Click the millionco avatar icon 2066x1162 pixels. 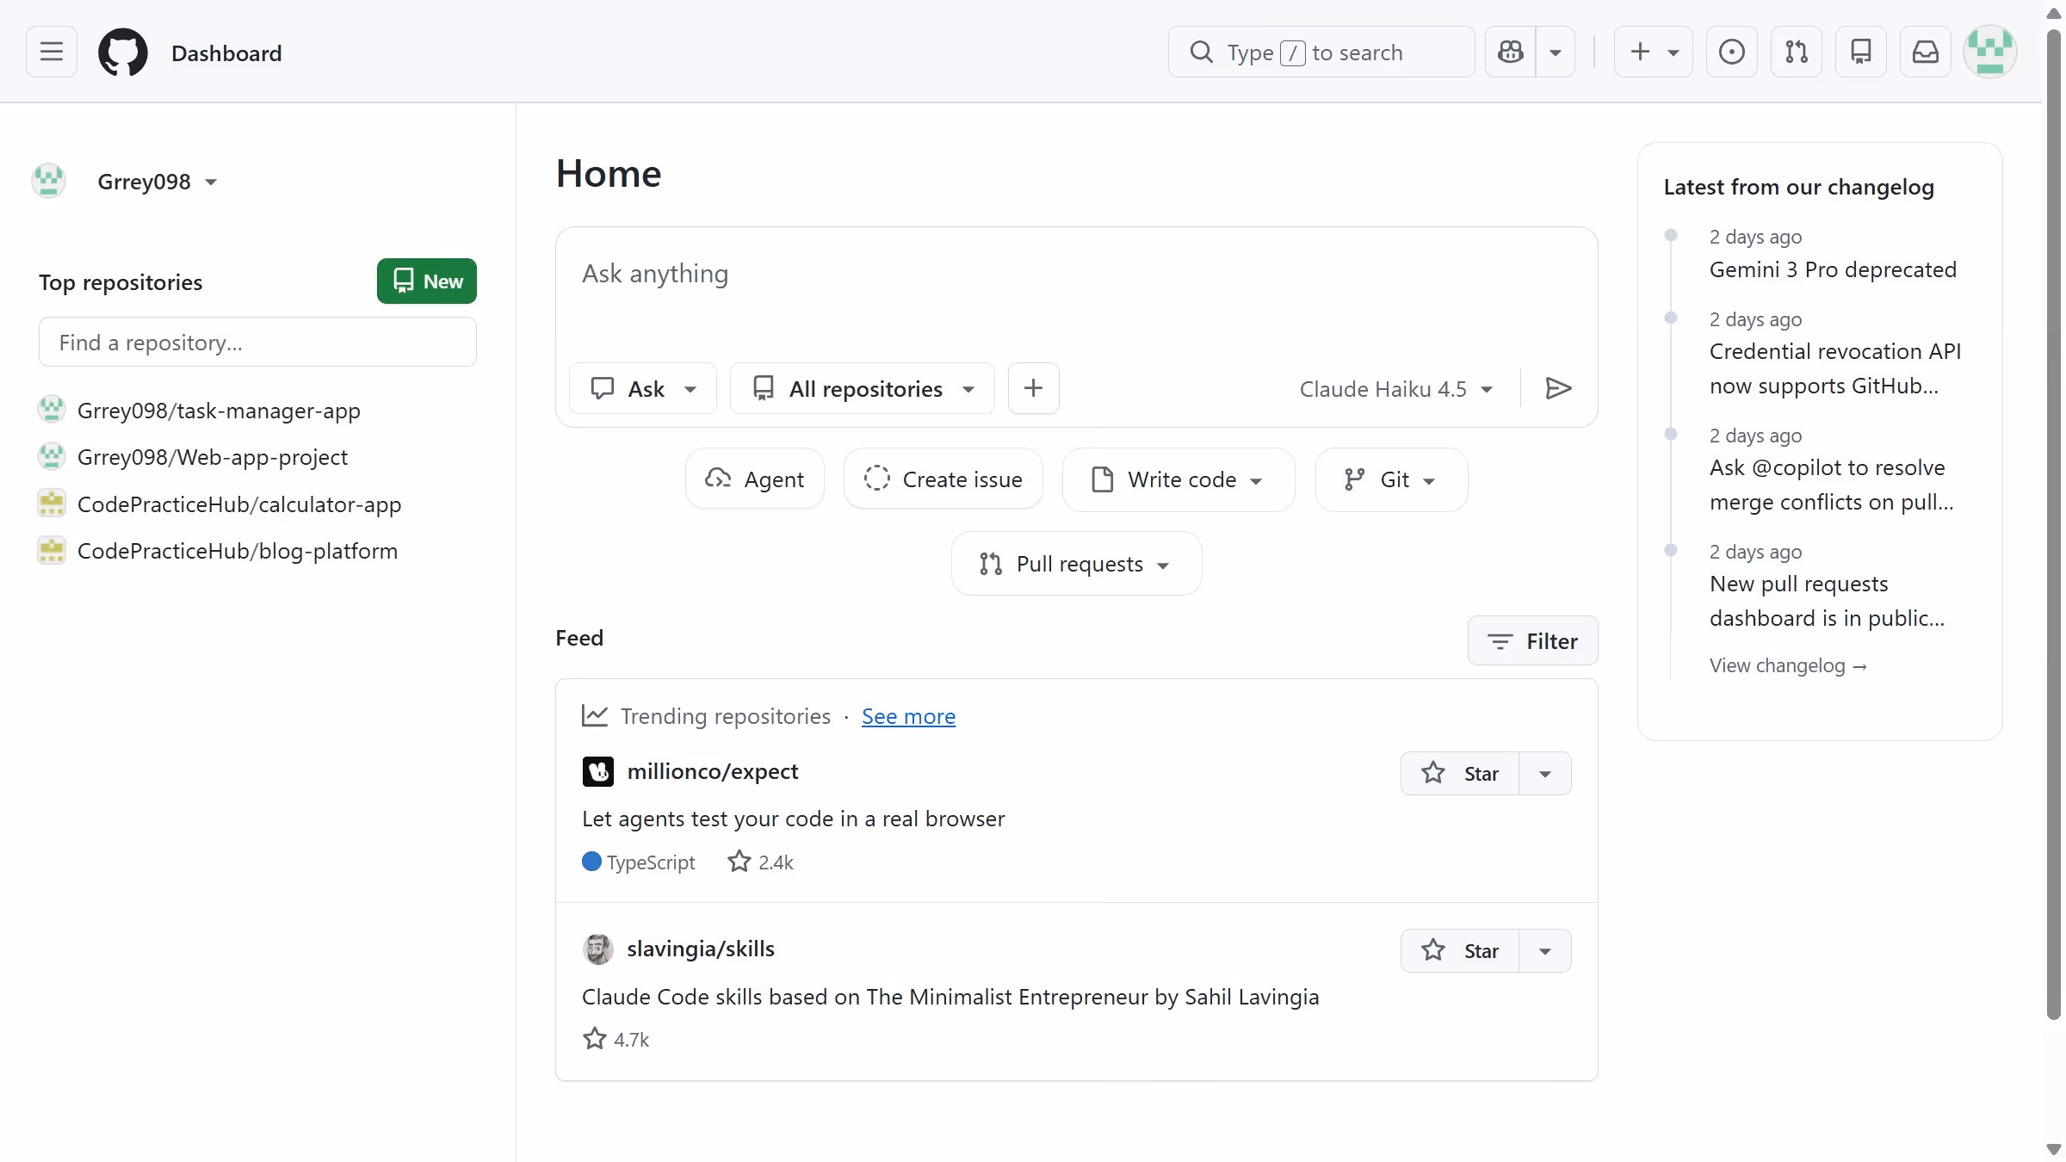pos(598,771)
